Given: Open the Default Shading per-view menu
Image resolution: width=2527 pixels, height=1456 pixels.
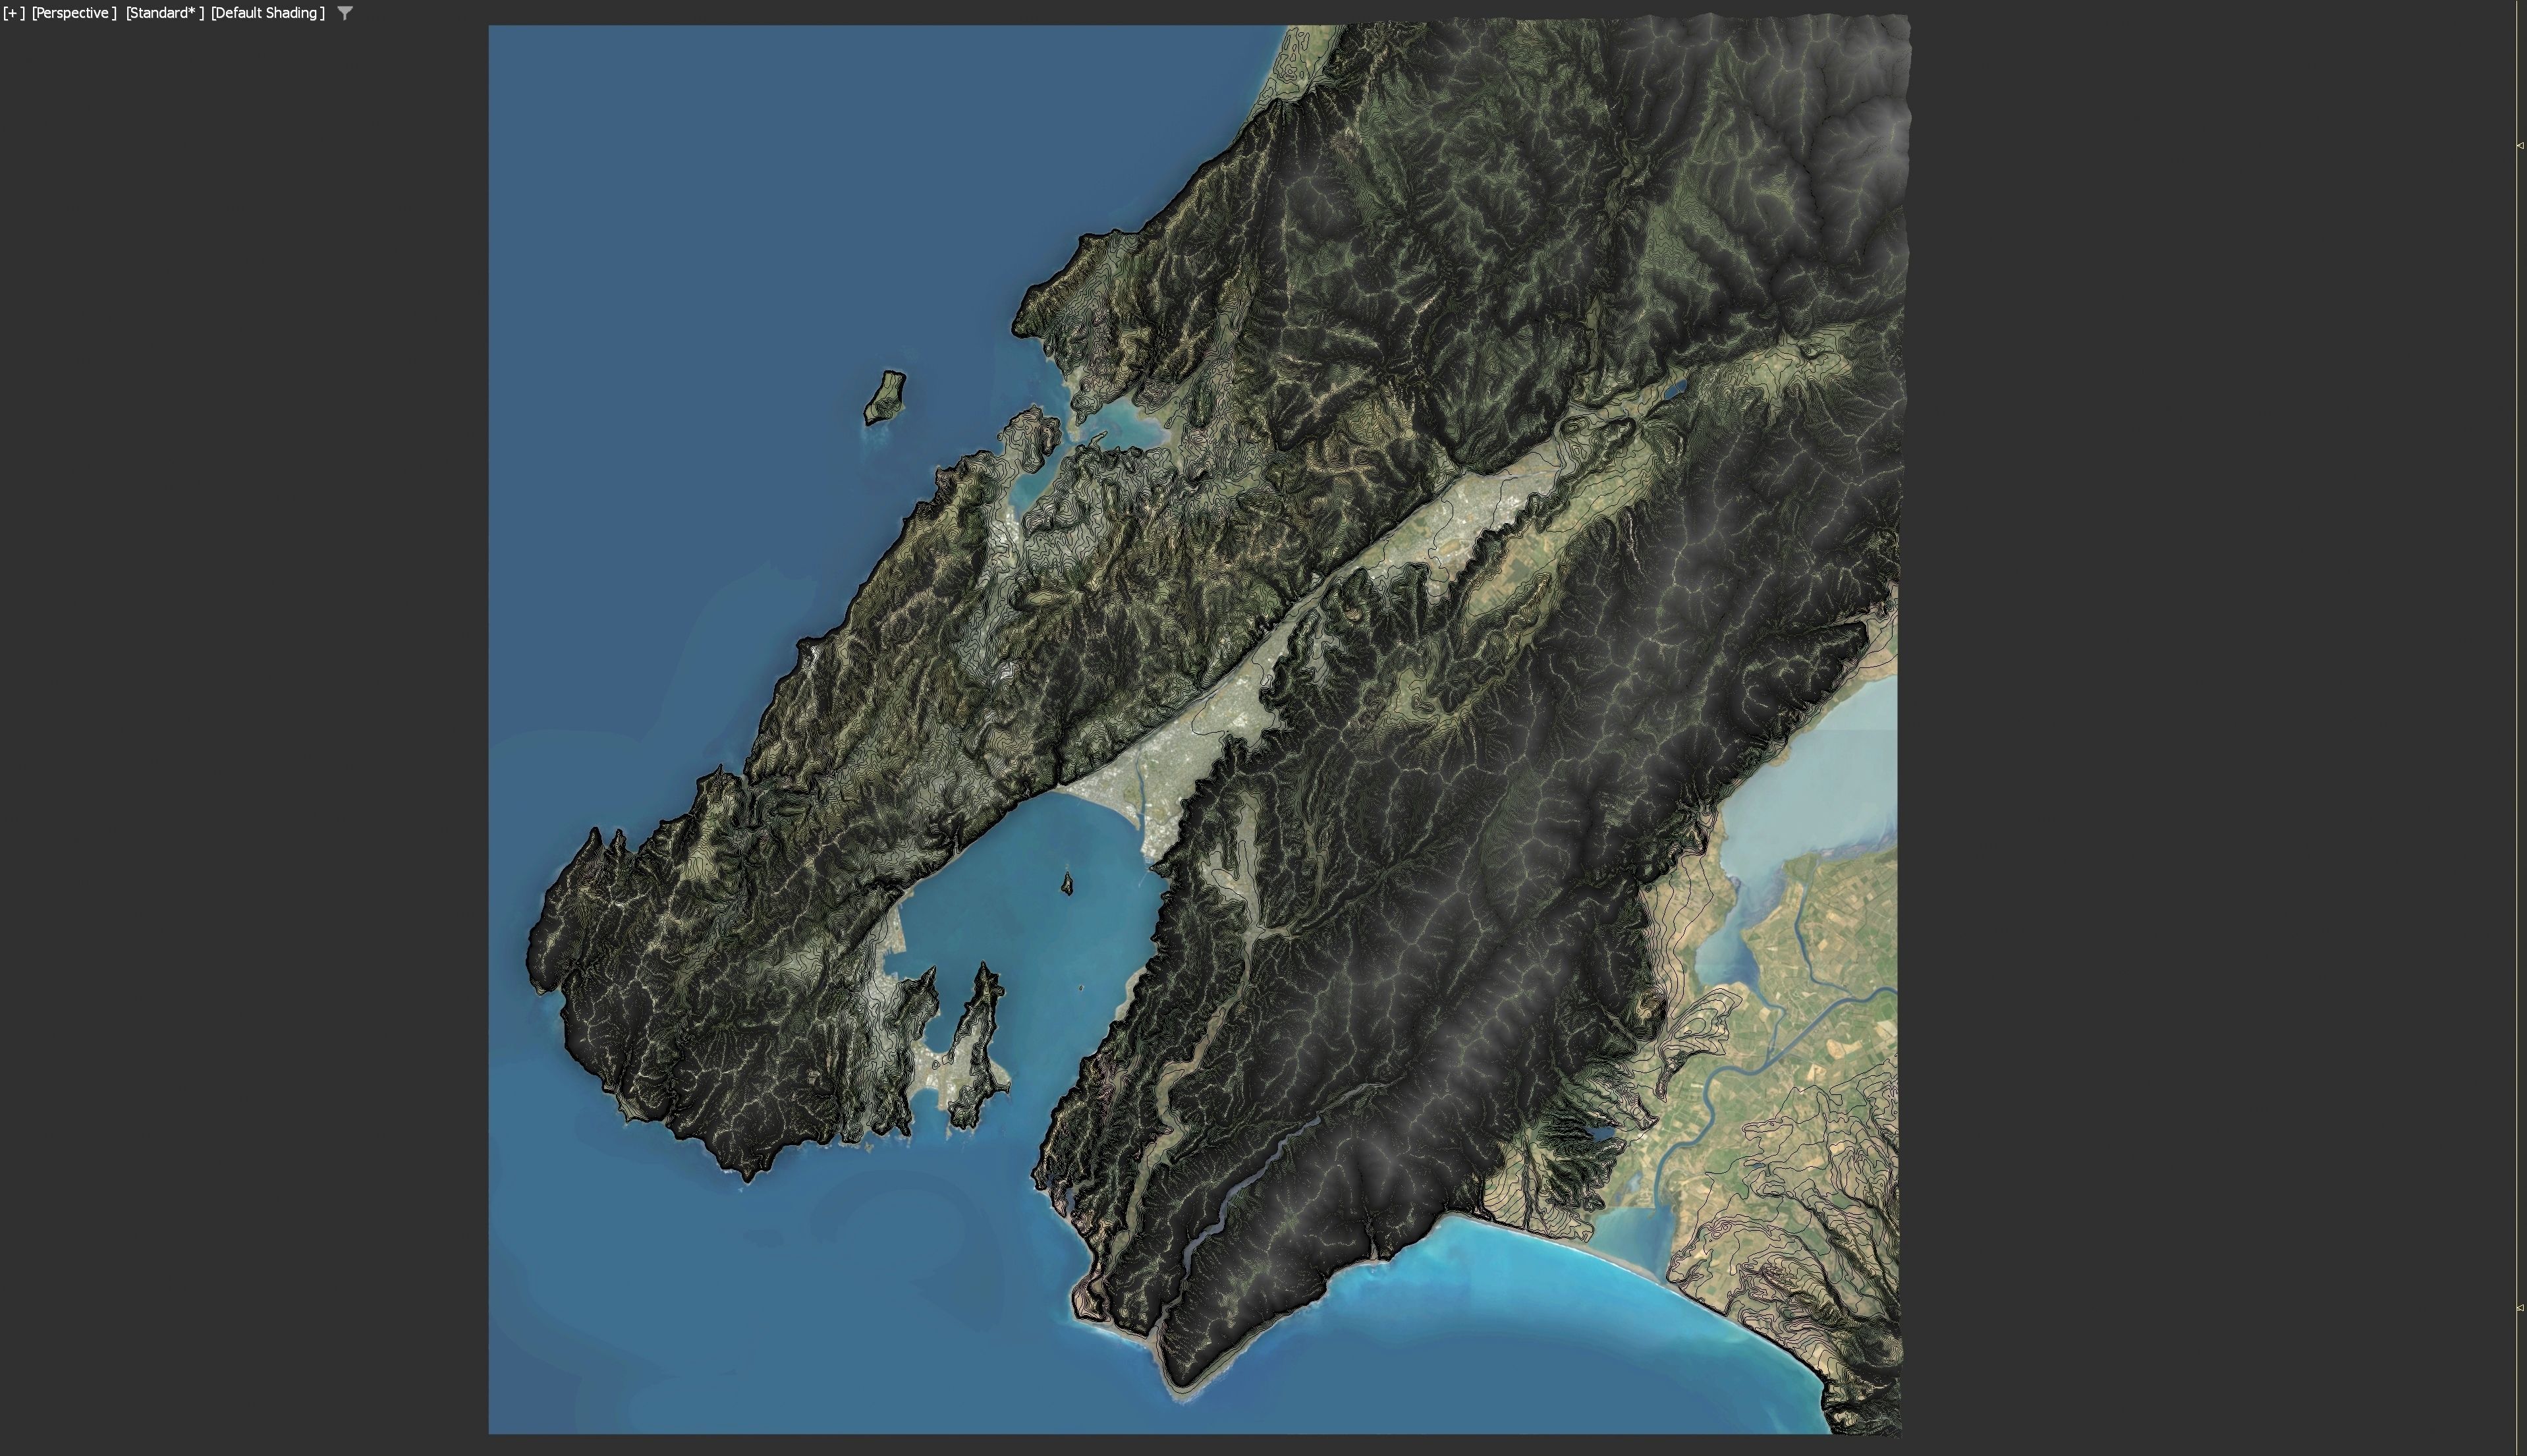Looking at the screenshot, I should click(268, 13).
